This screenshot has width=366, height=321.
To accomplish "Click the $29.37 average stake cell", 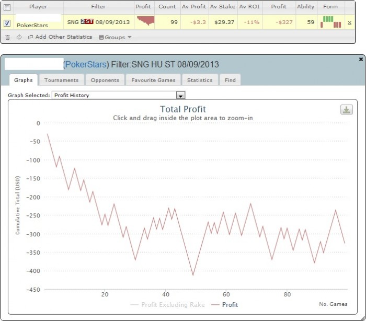I will point(224,22).
